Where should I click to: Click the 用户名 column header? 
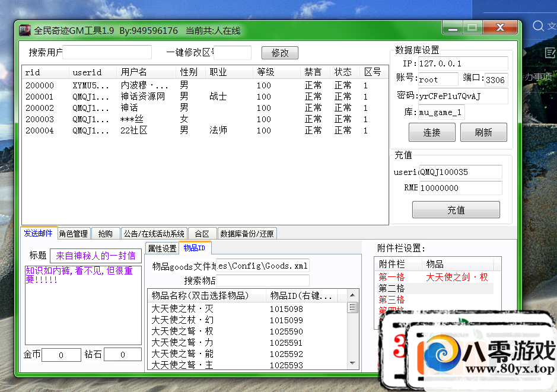coord(146,72)
